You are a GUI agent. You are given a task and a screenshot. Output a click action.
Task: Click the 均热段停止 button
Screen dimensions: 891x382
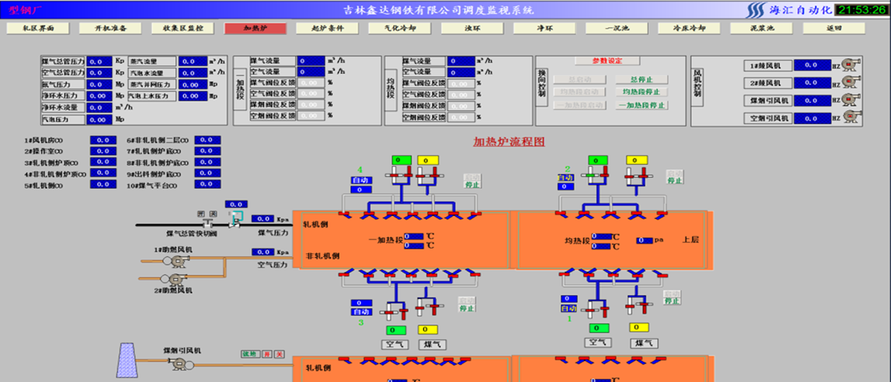coord(642,92)
